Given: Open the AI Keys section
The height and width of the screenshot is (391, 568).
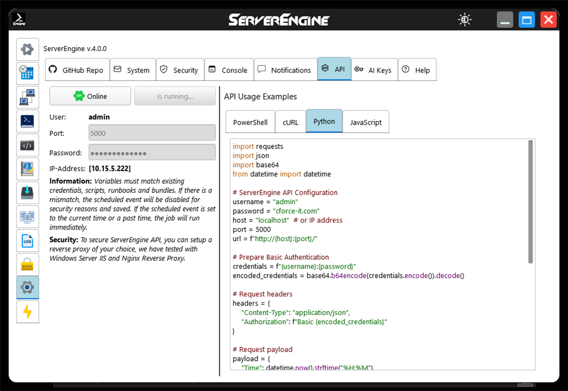Looking at the screenshot, I should pos(374,70).
